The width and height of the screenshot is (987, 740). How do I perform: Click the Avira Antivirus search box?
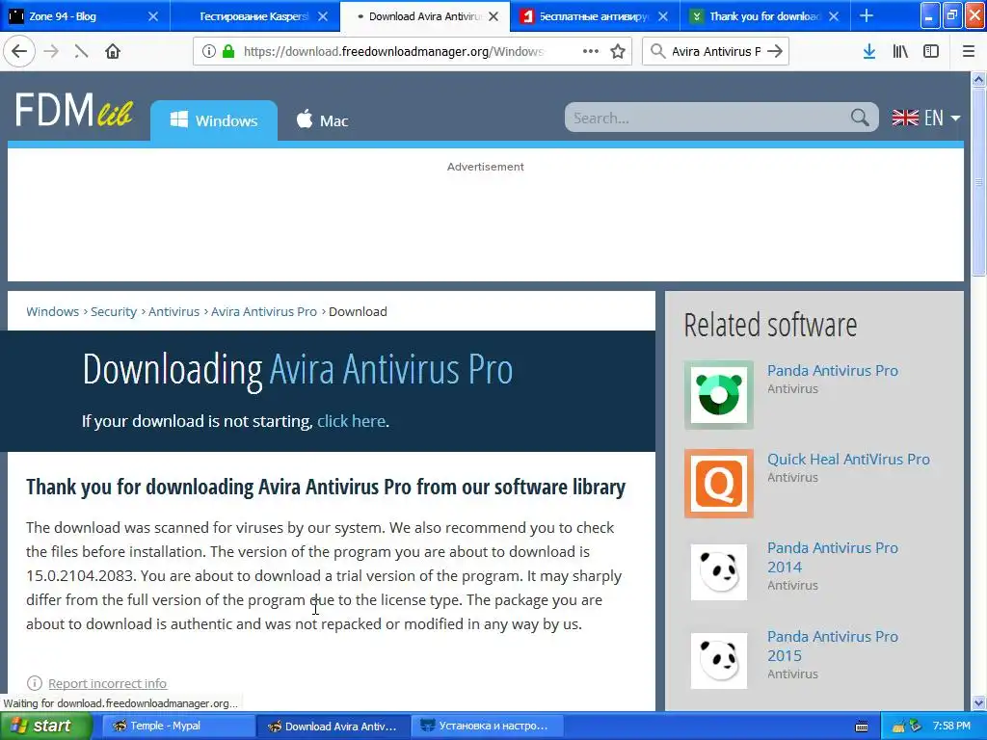tap(716, 52)
